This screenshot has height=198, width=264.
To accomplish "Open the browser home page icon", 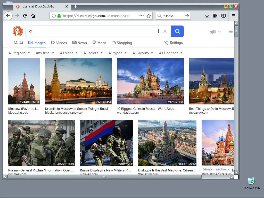I will coord(33,16).
